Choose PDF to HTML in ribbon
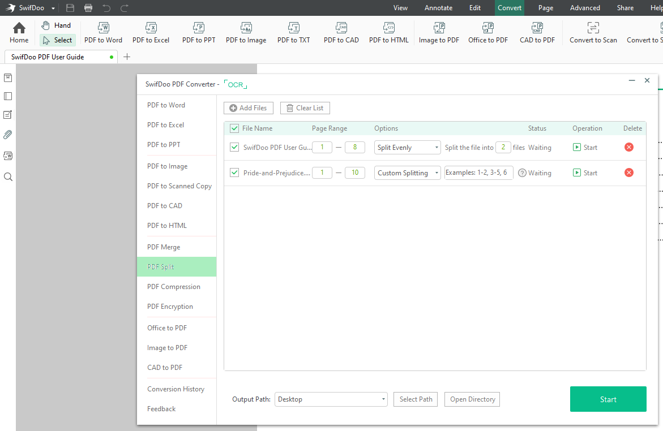Viewport: 663px width, 431px height. (389, 33)
